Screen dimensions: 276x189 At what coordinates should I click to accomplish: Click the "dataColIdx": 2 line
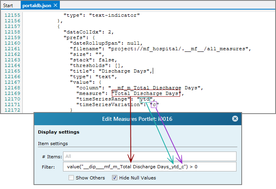89,32
